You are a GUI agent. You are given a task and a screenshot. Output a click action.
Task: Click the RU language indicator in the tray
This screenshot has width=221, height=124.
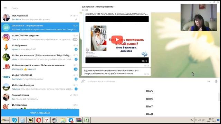(192, 120)
